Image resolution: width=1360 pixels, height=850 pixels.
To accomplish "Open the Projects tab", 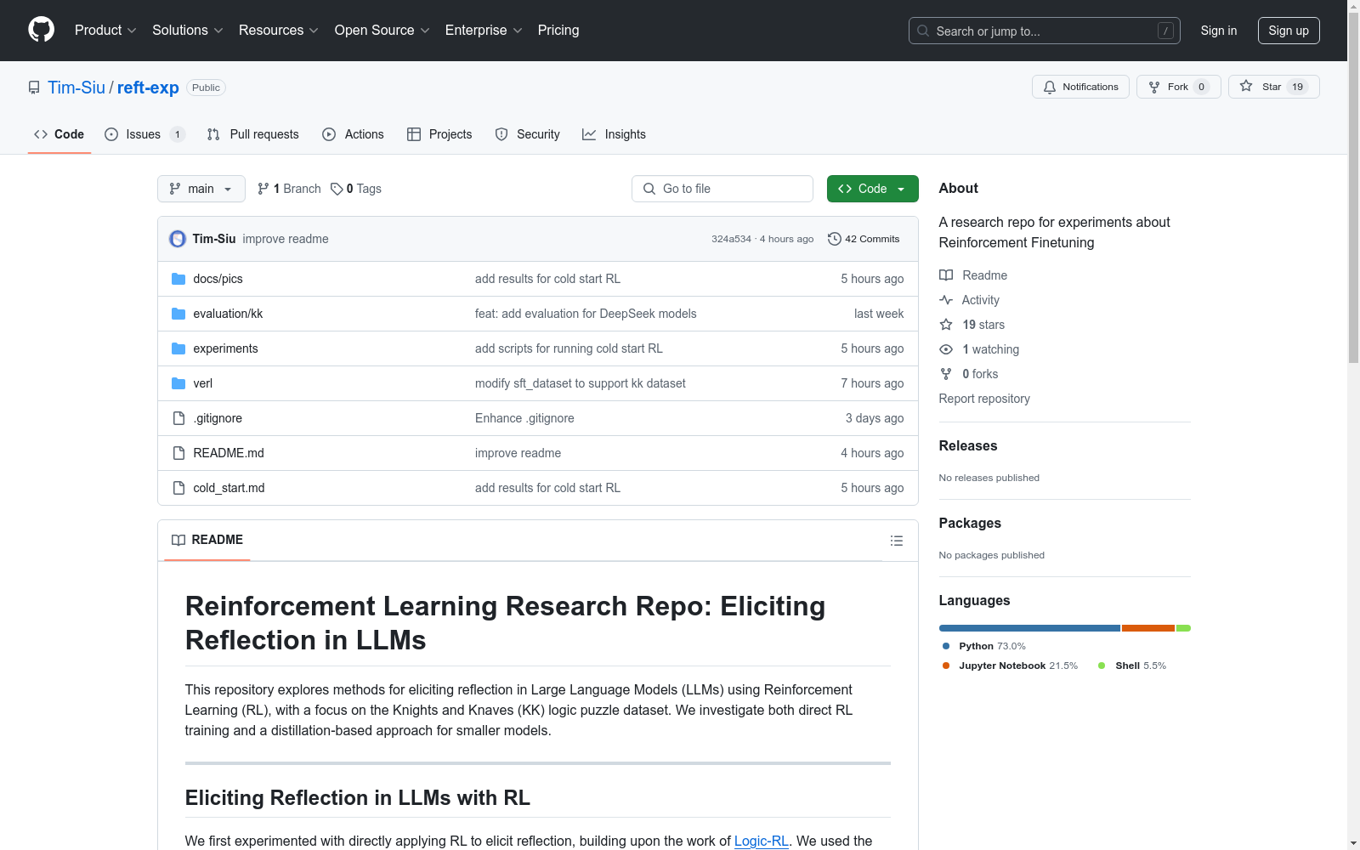I will click(439, 134).
